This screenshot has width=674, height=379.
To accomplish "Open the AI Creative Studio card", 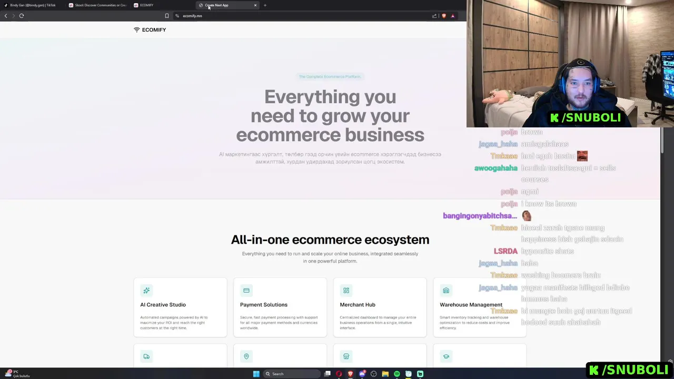I will click(180, 307).
